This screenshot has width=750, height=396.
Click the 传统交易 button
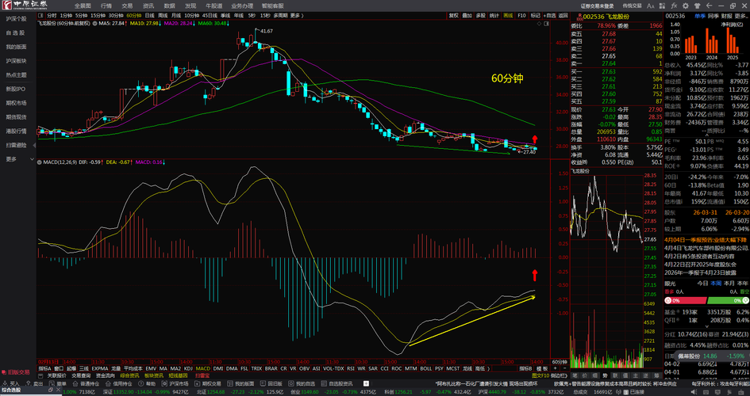coord(632,6)
